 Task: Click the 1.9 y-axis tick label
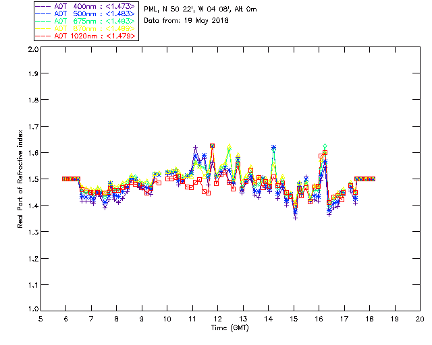(33, 73)
